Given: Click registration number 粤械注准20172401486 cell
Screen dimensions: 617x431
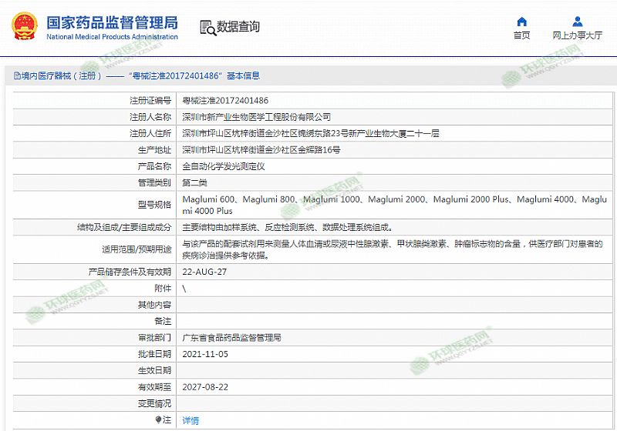Looking at the screenshot, I should tap(225, 100).
